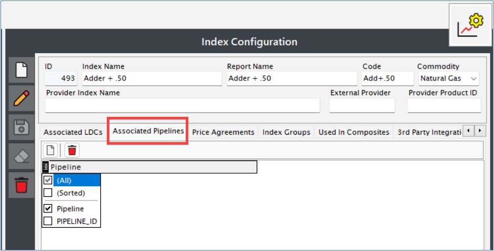The width and height of the screenshot is (494, 251).
Task: Uncheck the Pipeline column checkbox
Action: point(48,208)
